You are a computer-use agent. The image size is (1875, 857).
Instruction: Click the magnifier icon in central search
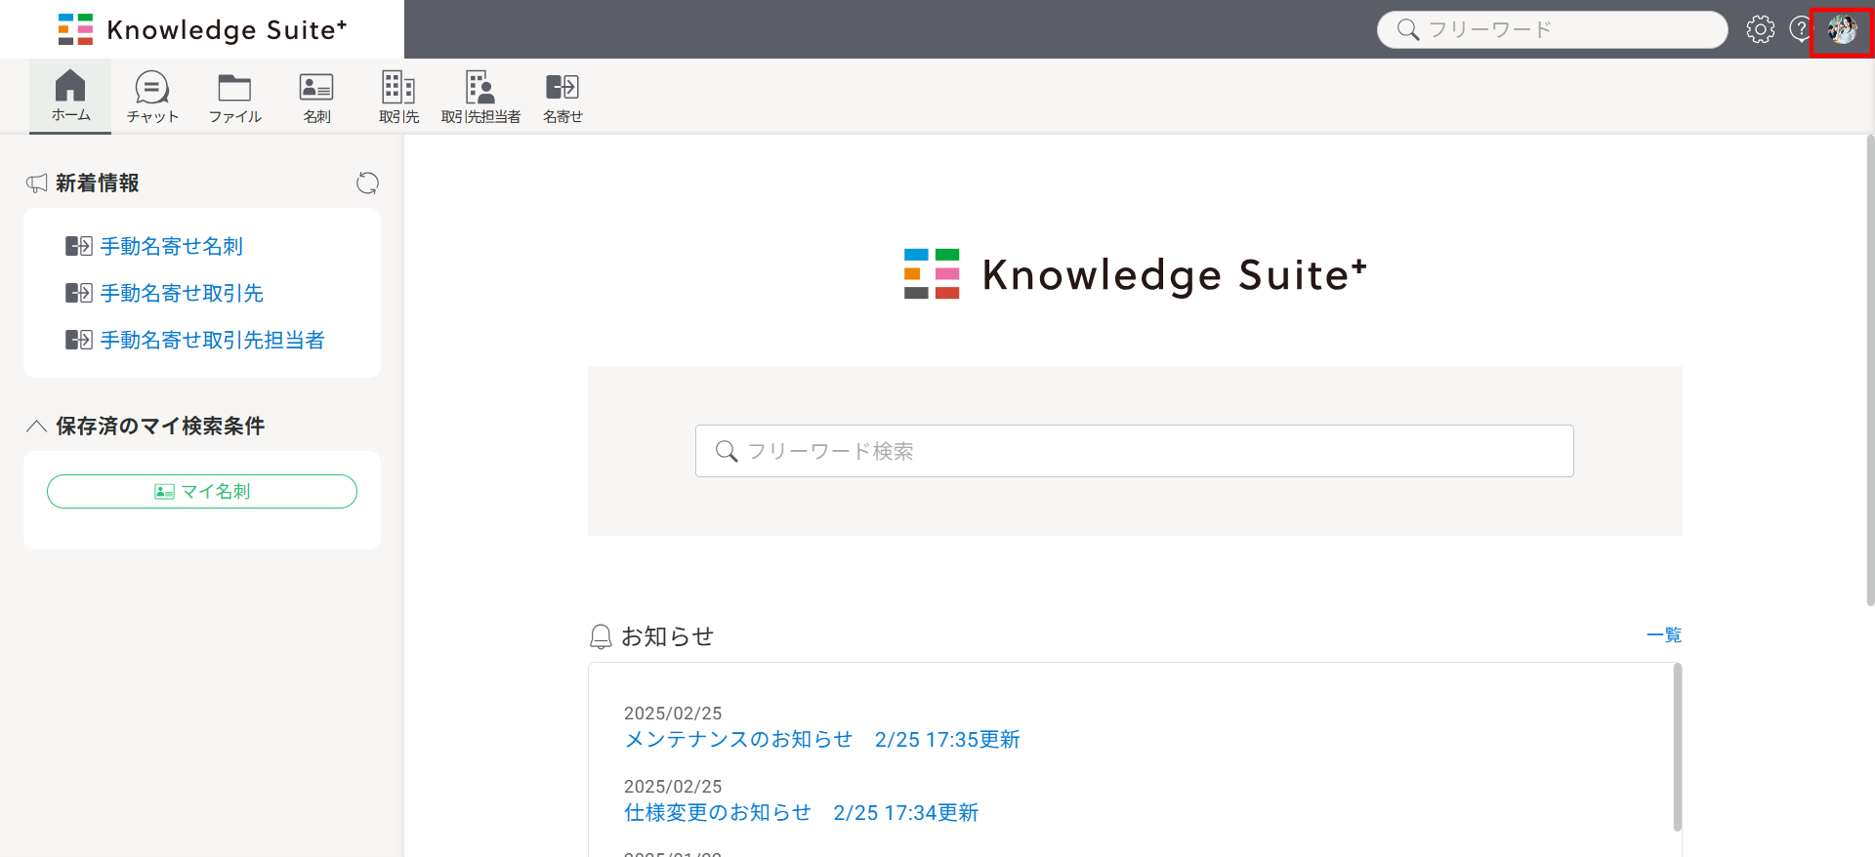727,451
